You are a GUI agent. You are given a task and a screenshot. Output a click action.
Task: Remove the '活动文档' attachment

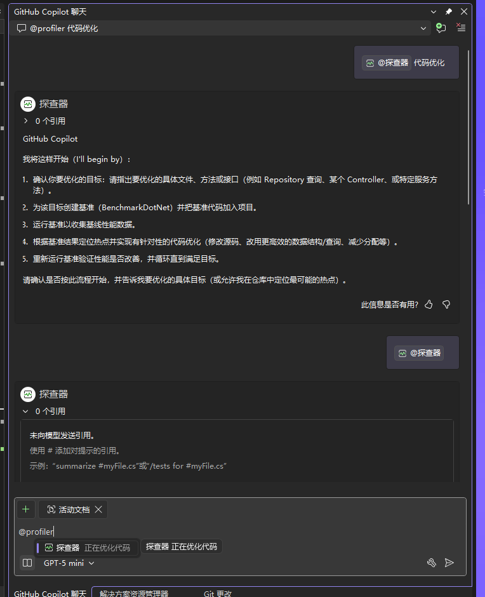[x=98, y=509]
